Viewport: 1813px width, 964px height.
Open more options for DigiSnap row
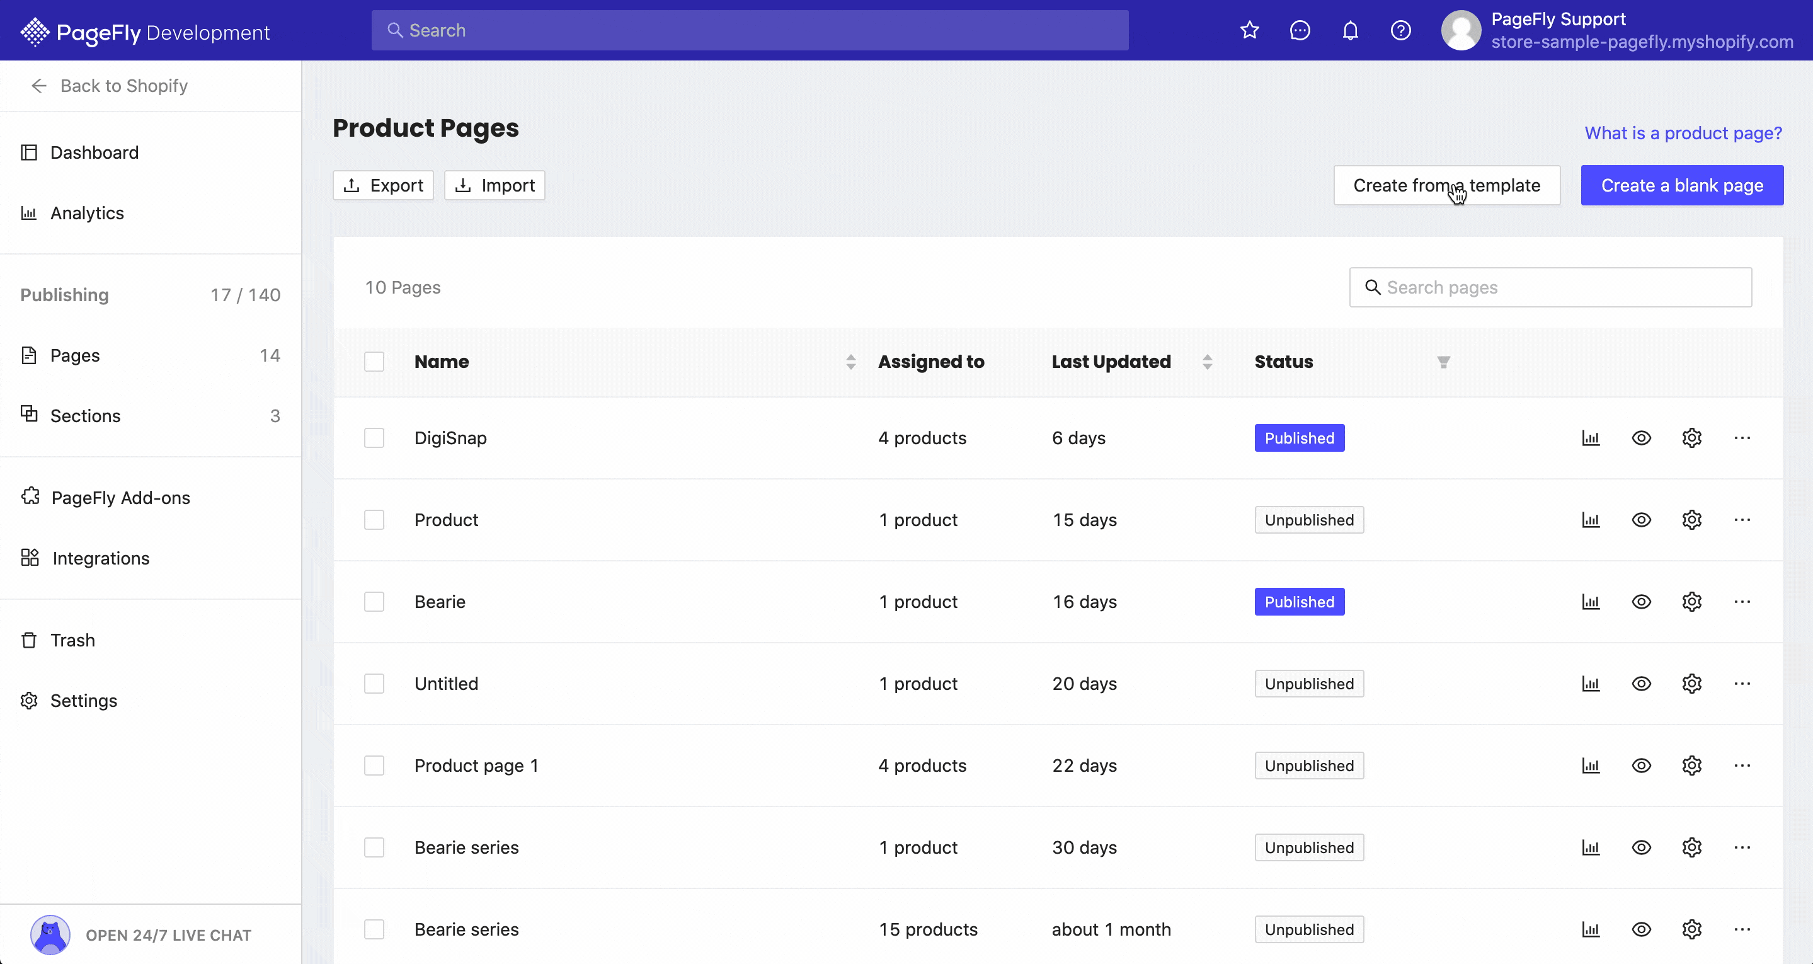[x=1742, y=438]
